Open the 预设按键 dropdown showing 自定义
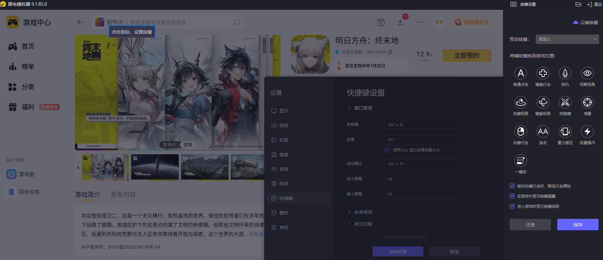The height and width of the screenshot is (260, 603). coord(567,39)
